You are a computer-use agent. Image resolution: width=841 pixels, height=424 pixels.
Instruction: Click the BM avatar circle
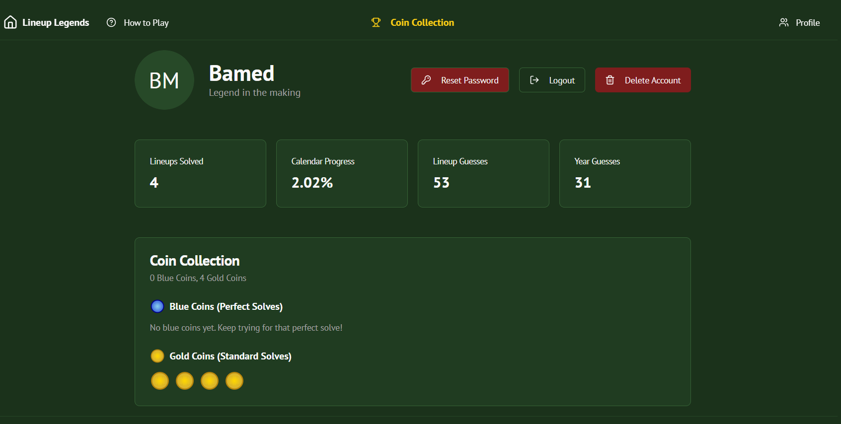coord(164,80)
